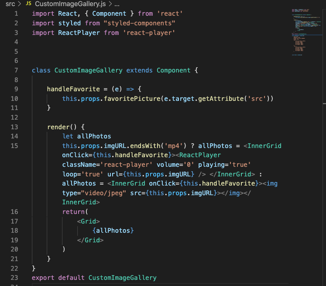Click line number 15 in gutter
The image size is (326, 286).
tap(14, 146)
